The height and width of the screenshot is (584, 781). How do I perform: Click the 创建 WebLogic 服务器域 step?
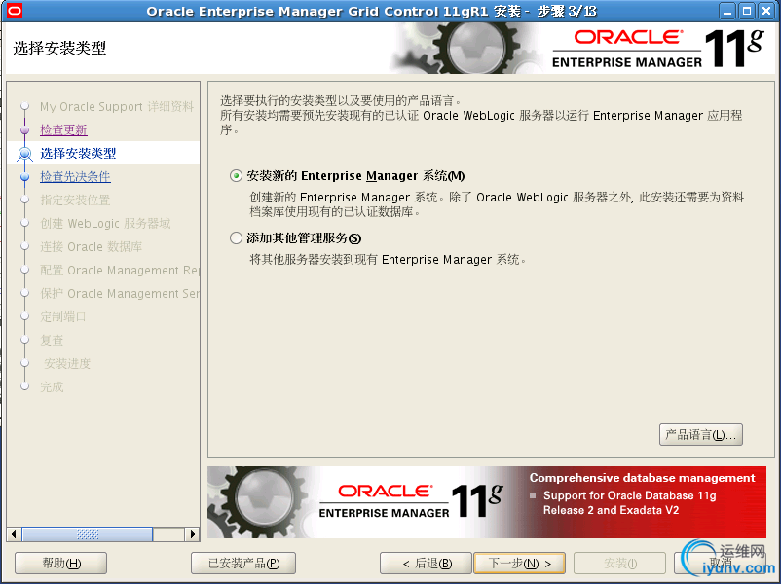pos(105,224)
